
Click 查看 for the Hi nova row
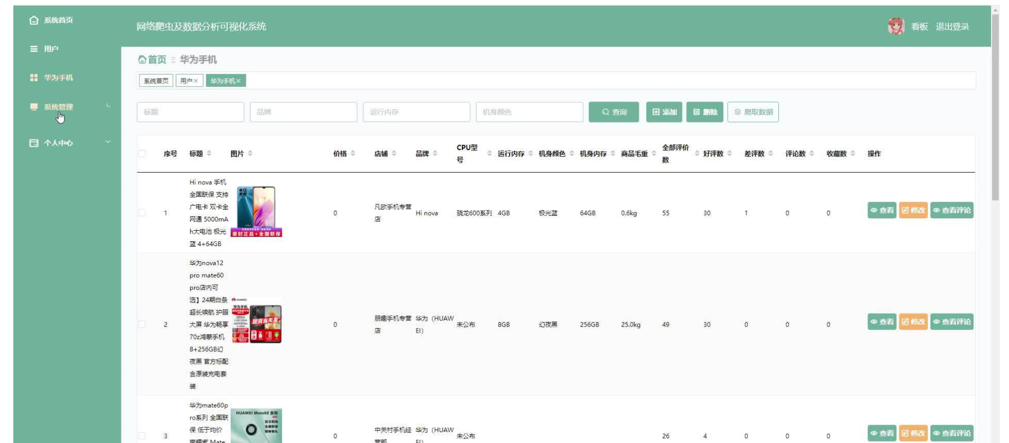click(x=882, y=210)
